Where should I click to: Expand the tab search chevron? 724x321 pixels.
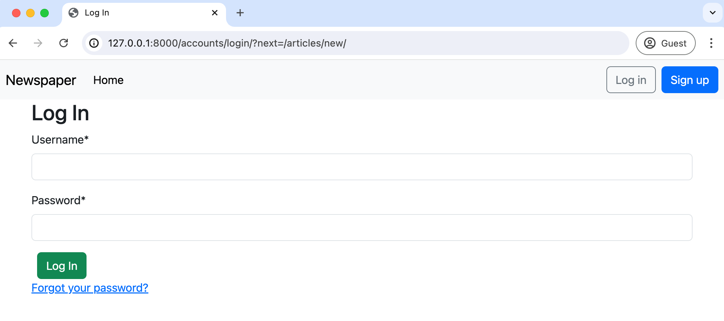pyautogui.click(x=713, y=13)
